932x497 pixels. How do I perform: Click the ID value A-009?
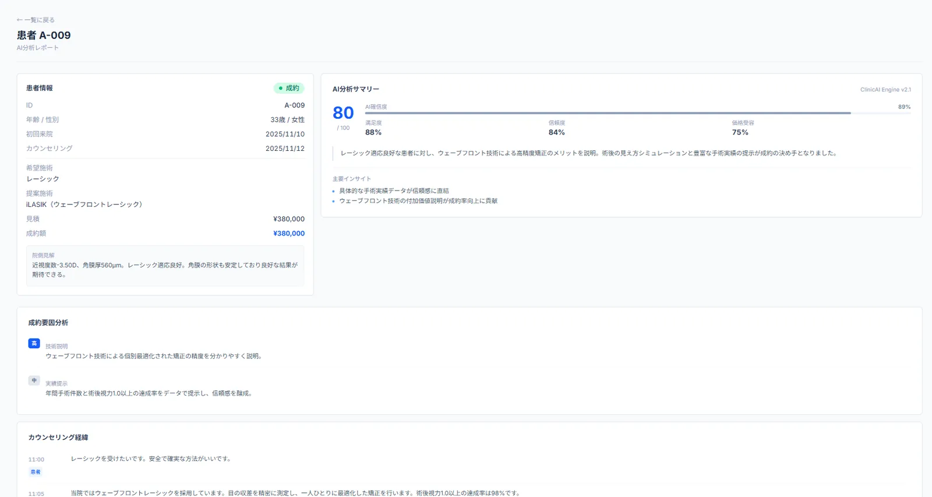pyautogui.click(x=294, y=105)
